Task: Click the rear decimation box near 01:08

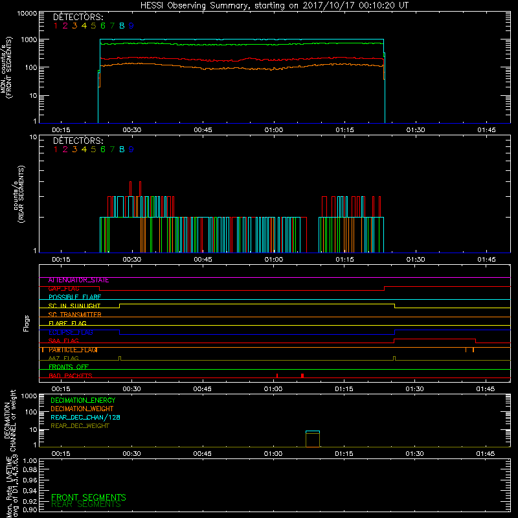Action: click(313, 439)
